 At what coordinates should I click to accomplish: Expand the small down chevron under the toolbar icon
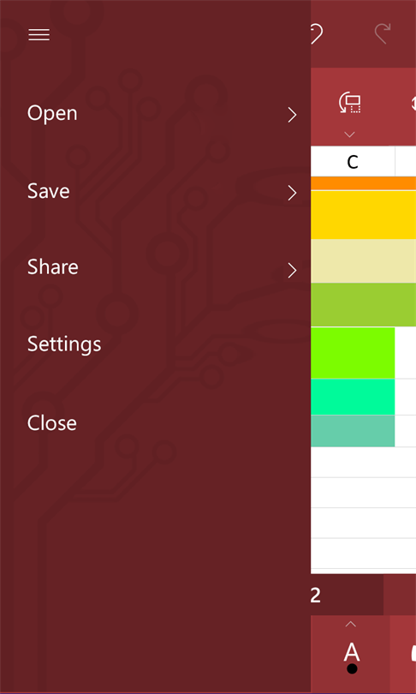(350, 135)
